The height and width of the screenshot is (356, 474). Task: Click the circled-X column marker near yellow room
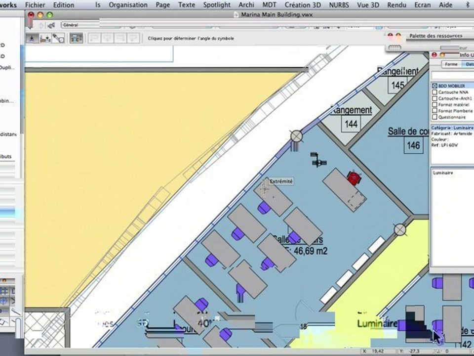[x=400, y=230]
